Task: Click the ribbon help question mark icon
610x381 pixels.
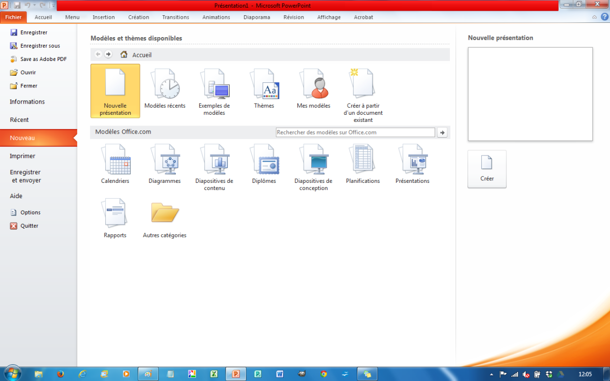Action: (x=603, y=17)
